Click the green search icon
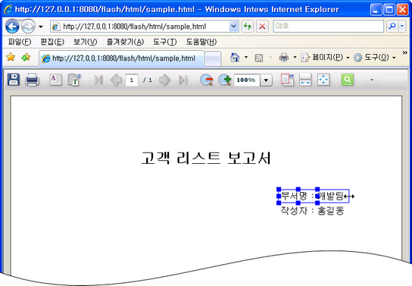 point(348,79)
